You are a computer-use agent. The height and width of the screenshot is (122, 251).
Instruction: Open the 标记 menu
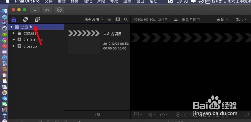click(88, 2)
